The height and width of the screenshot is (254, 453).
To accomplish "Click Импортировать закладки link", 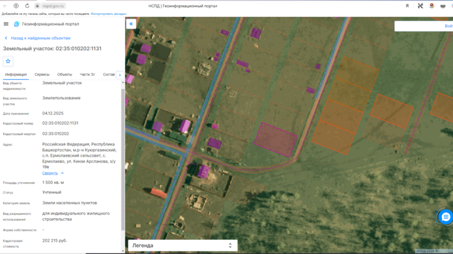I will click(108, 14).
